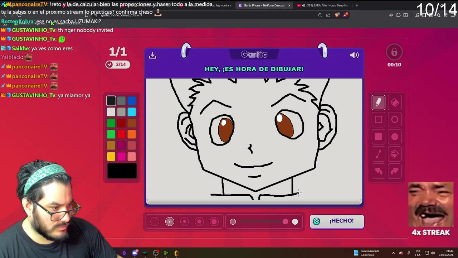Choose the empty ellipse shape tool
Image resolution: width=458 pixels, height=258 pixels.
tap(395, 120)
